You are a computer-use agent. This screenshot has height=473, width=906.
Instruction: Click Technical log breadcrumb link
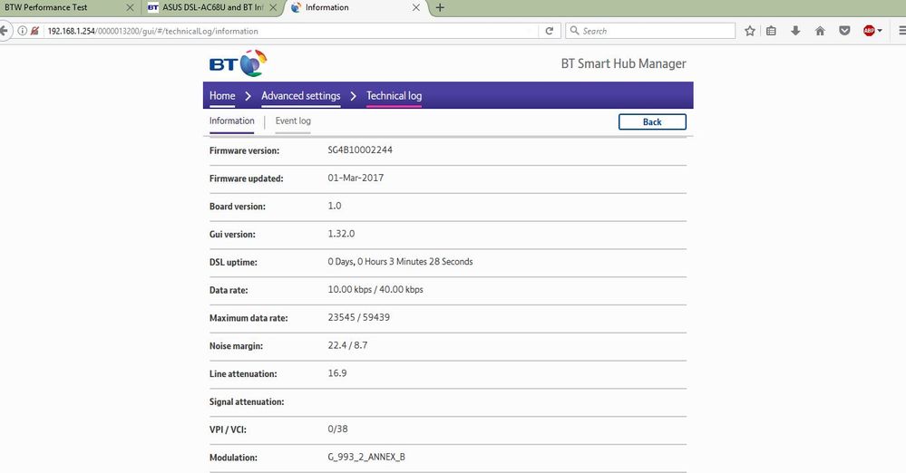pyautogui.click(x=395, y=96)
